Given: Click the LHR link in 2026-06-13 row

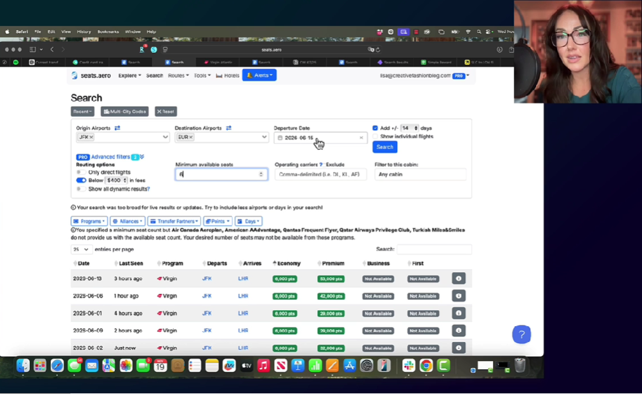Looking at the screenshot, I should tap(243, 279).
